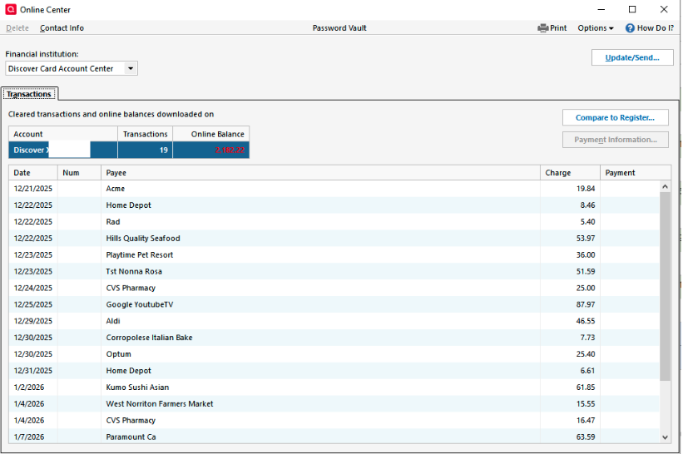Select the Google YoutubeTV transaction

(x=334, y=304)
